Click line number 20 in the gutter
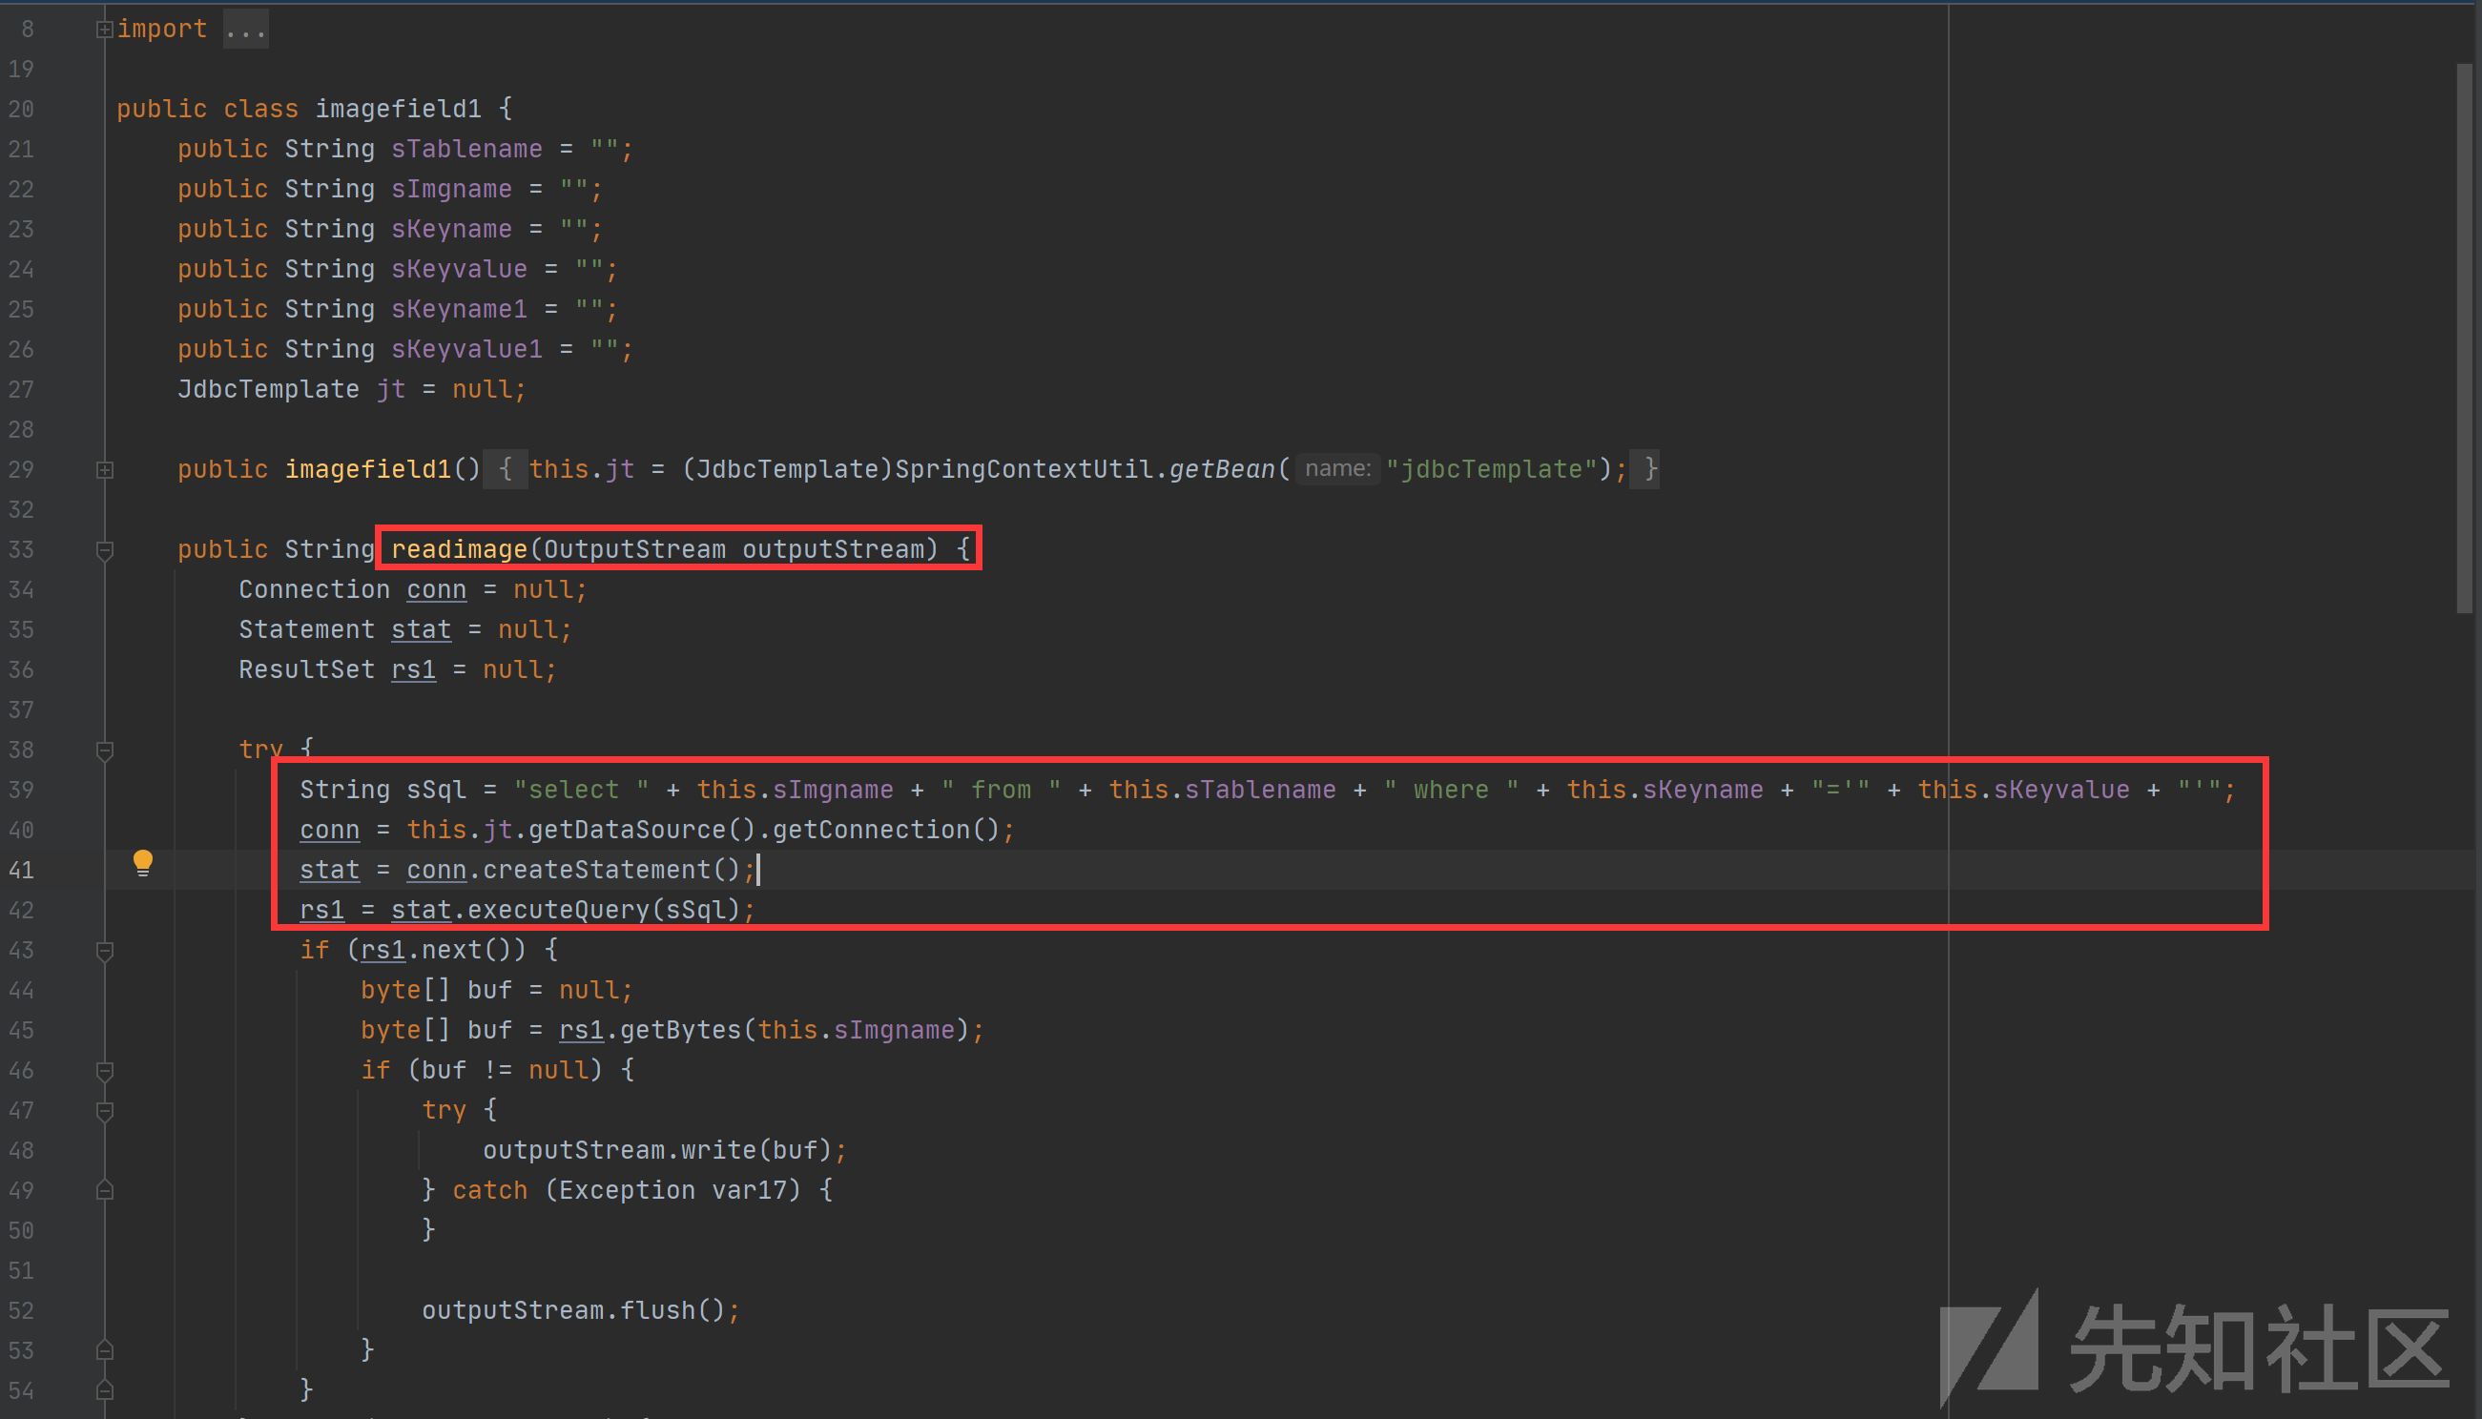The height and width of the screenshot is (1419, 2482). pyautogui.click(x=21, y=109)
